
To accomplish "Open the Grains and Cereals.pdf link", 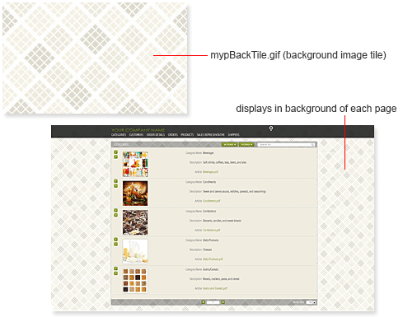I will pyautogui.click(x=215, y=288).
